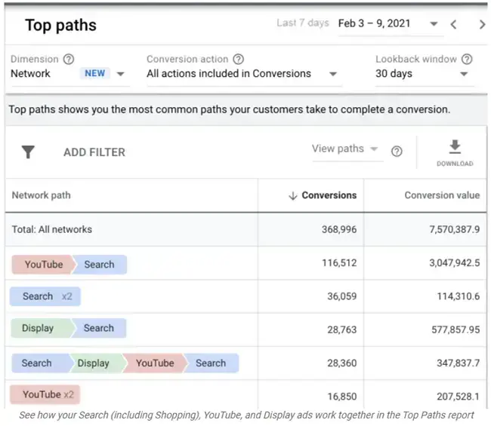
Task: Open the date range dropdown Feb 3 – 9, 2021
Action: [x=391, y=24]
